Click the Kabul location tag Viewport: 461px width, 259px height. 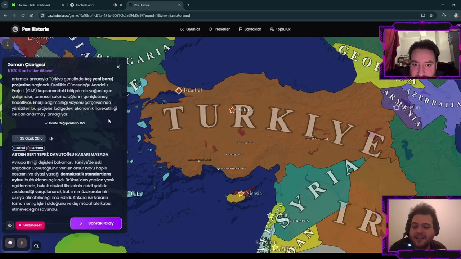19,148
